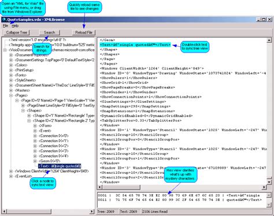Image resolution: width=274 pixels, height=216 pixels.
Task: Collapse the Shapes node
Action: pyautogui.click(x=23, y=110)
